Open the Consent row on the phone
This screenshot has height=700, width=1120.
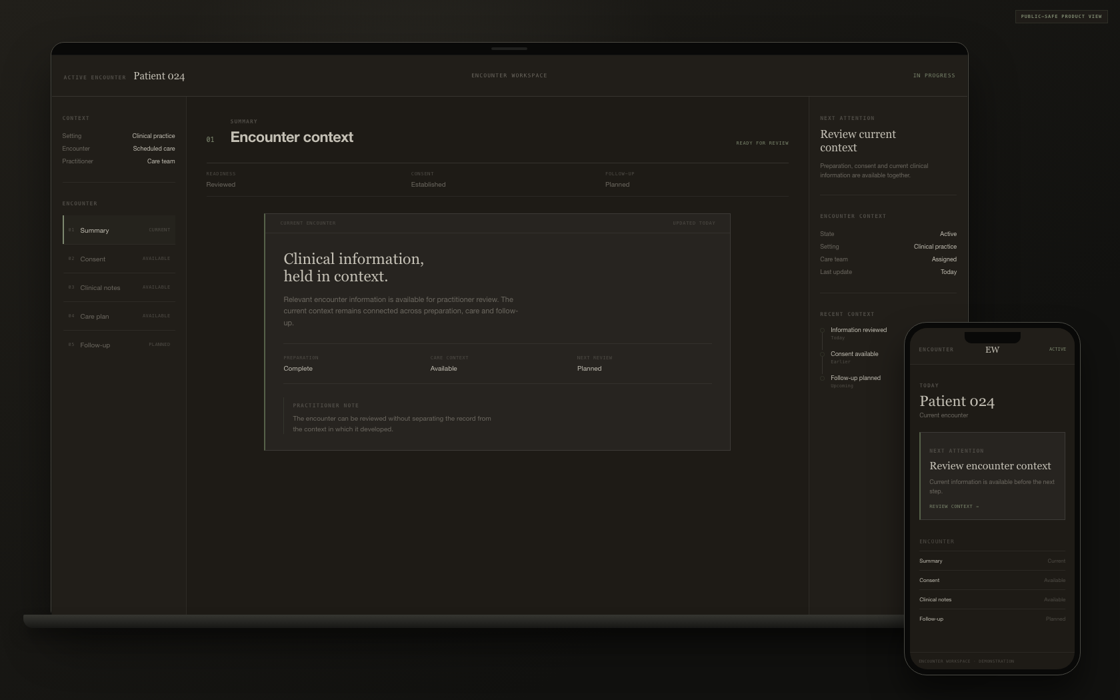992,580
